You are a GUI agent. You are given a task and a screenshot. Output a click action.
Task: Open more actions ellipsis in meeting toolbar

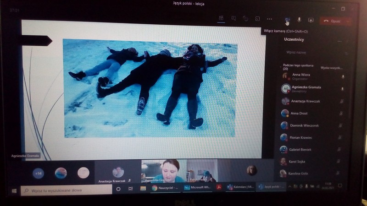tap(269, 19)
